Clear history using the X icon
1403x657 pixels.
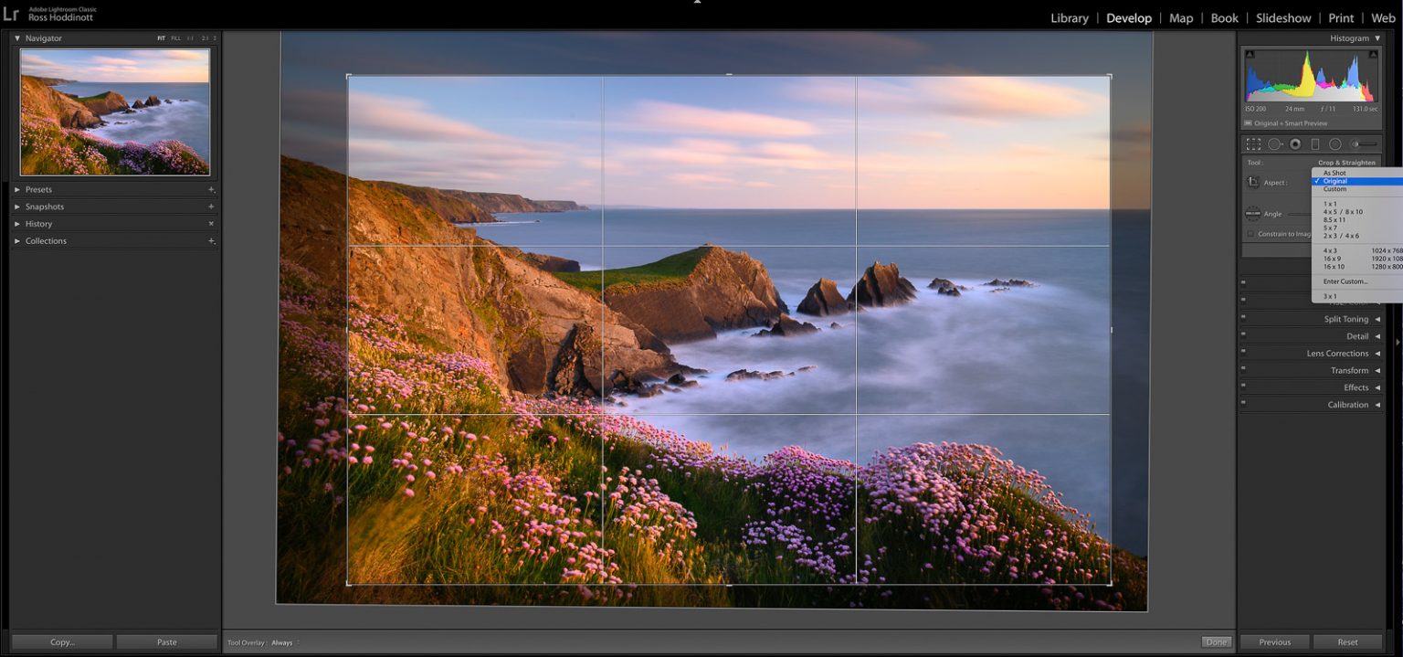click(x=211, y=223)
